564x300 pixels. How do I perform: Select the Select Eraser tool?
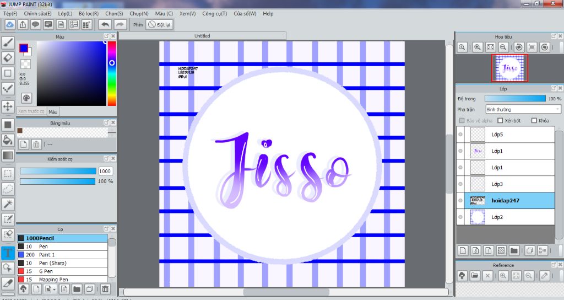click(x=8, y=234)
